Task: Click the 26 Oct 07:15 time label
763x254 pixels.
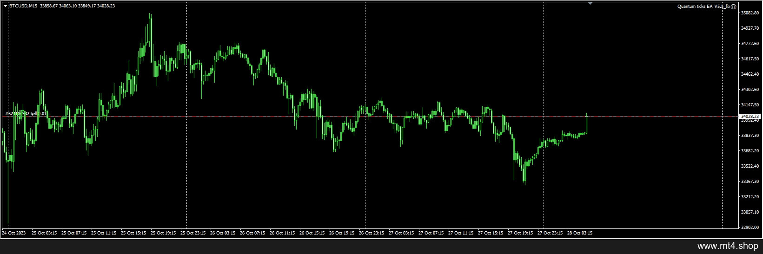Action: click(252, 233)
